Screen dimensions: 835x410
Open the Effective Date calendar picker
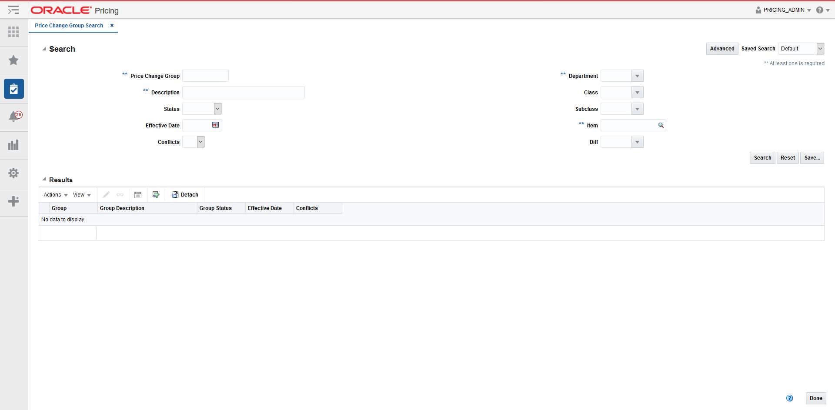pyautogui.click(x=216, y=125)
